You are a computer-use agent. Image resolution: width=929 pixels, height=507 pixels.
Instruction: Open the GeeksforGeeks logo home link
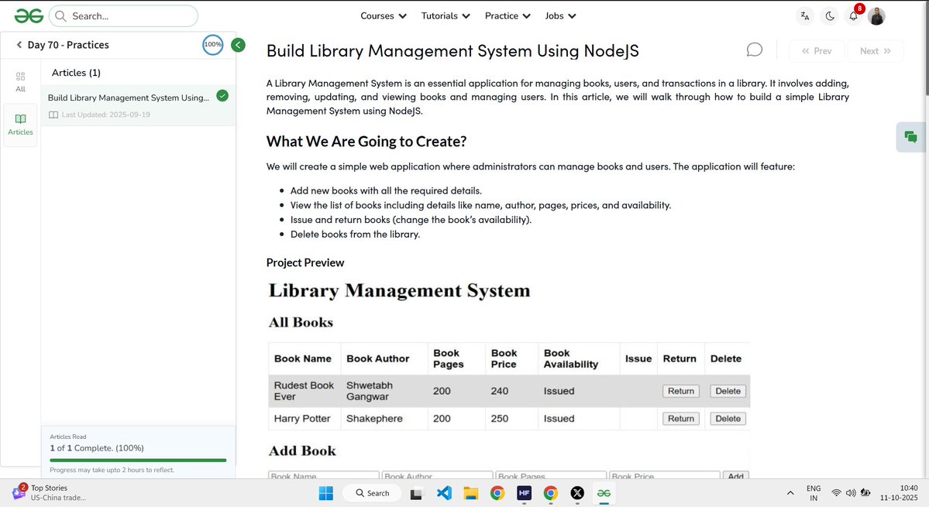point(29,16)
